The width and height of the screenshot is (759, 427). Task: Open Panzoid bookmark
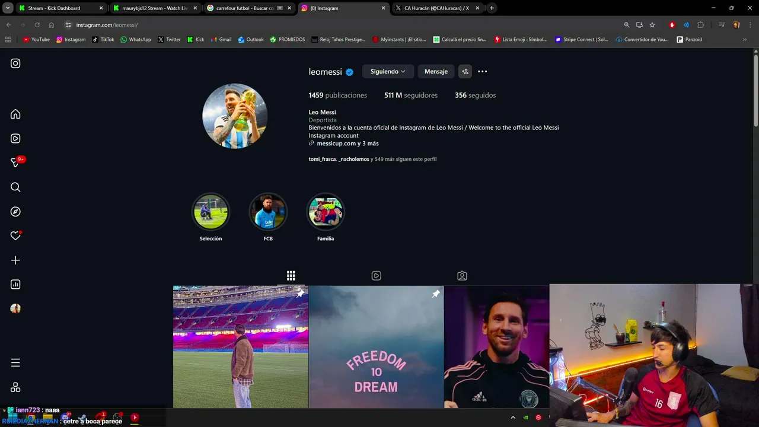click(689, 40)
